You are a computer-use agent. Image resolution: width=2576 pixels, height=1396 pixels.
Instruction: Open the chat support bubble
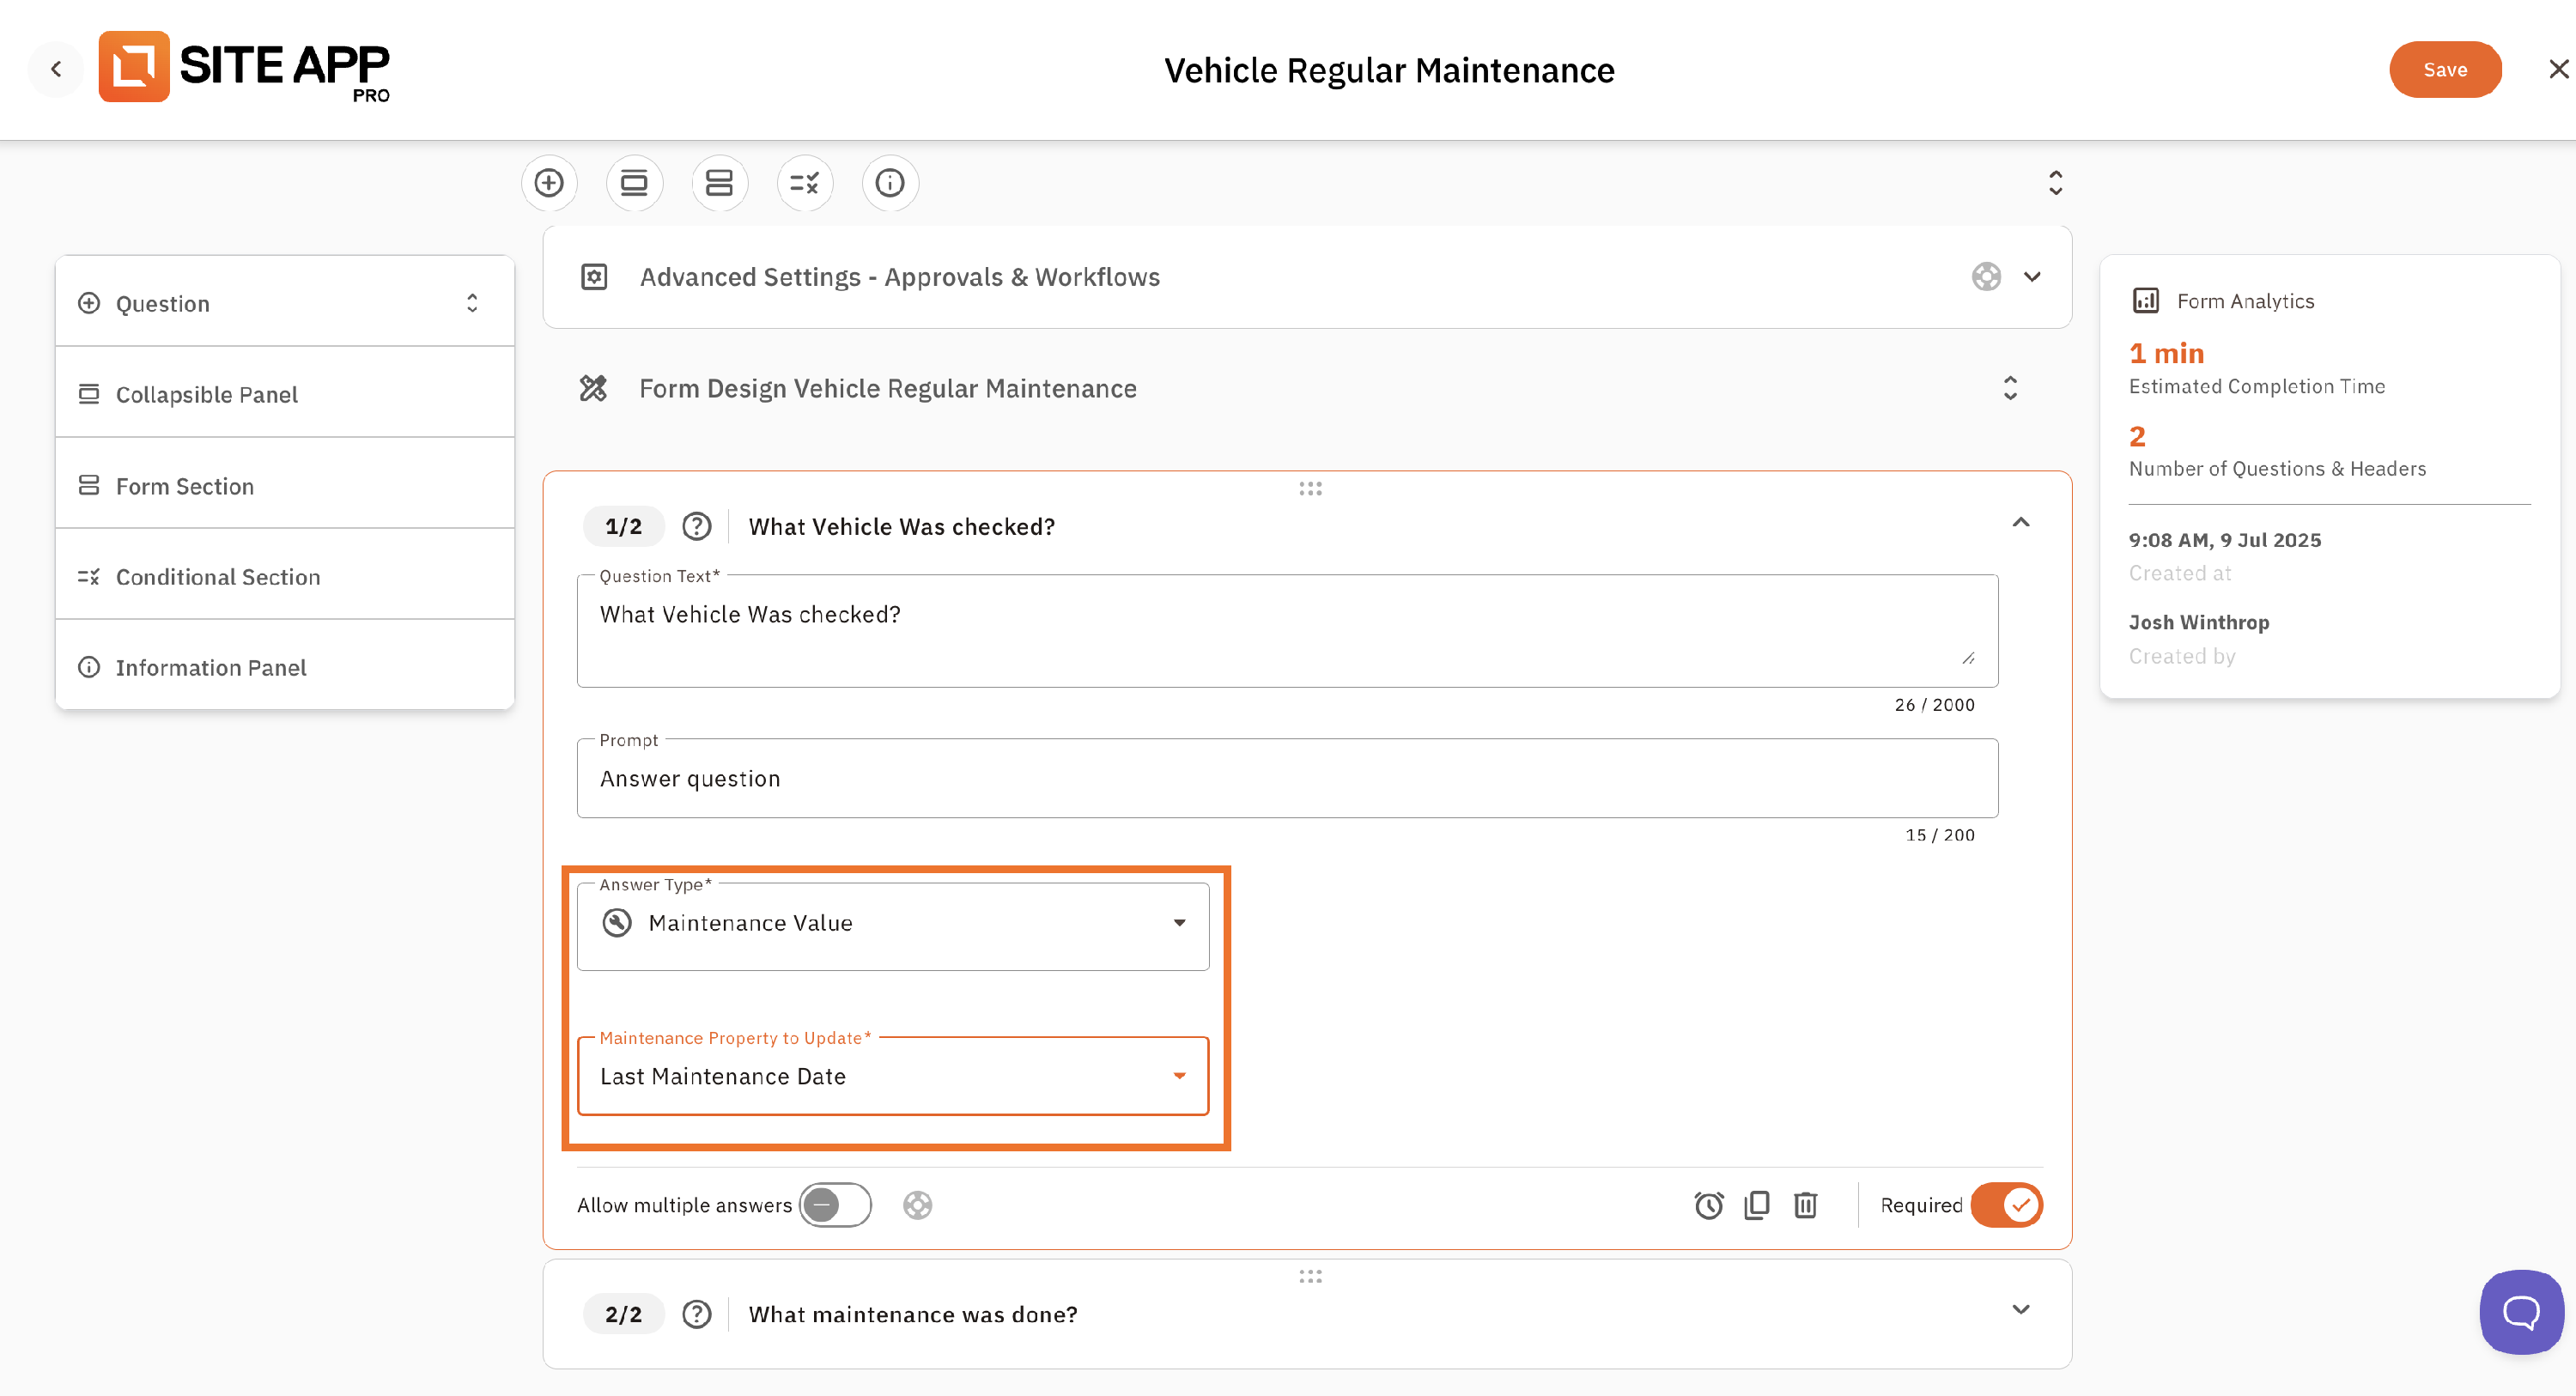pyautogui.click(x=2521, y=1311)
